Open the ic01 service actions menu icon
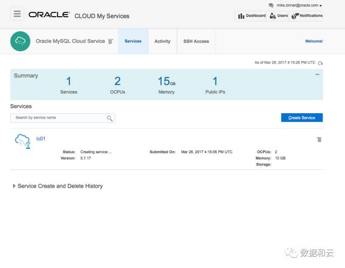 click(x=319, y=140)
